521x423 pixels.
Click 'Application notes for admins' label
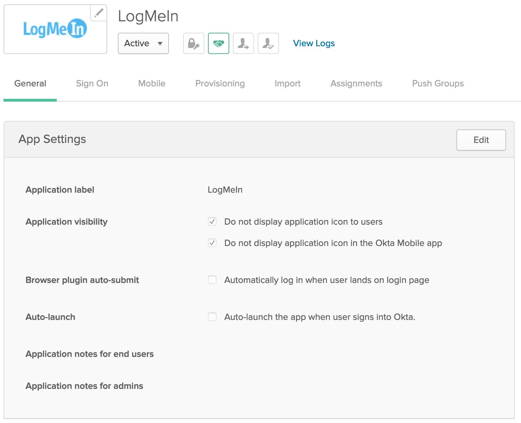pyautogui.click(x=84, y=386)
